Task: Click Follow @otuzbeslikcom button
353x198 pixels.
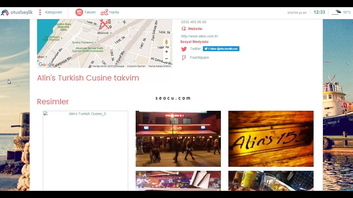Action: [x=221, y=49]
